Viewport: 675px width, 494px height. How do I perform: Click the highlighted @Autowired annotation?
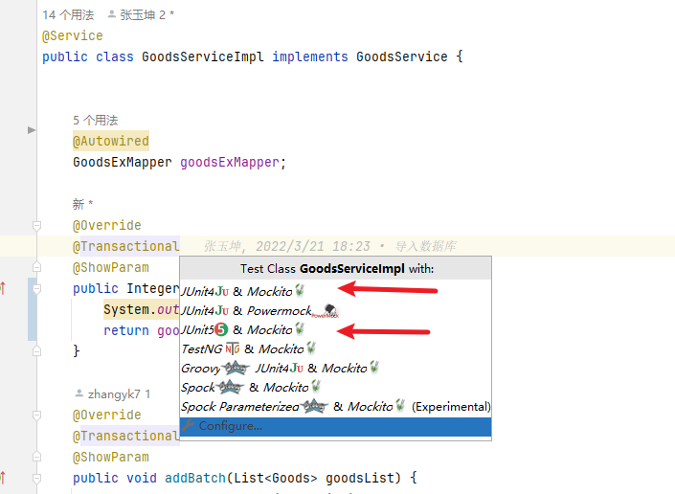click(x=111, y=141)
